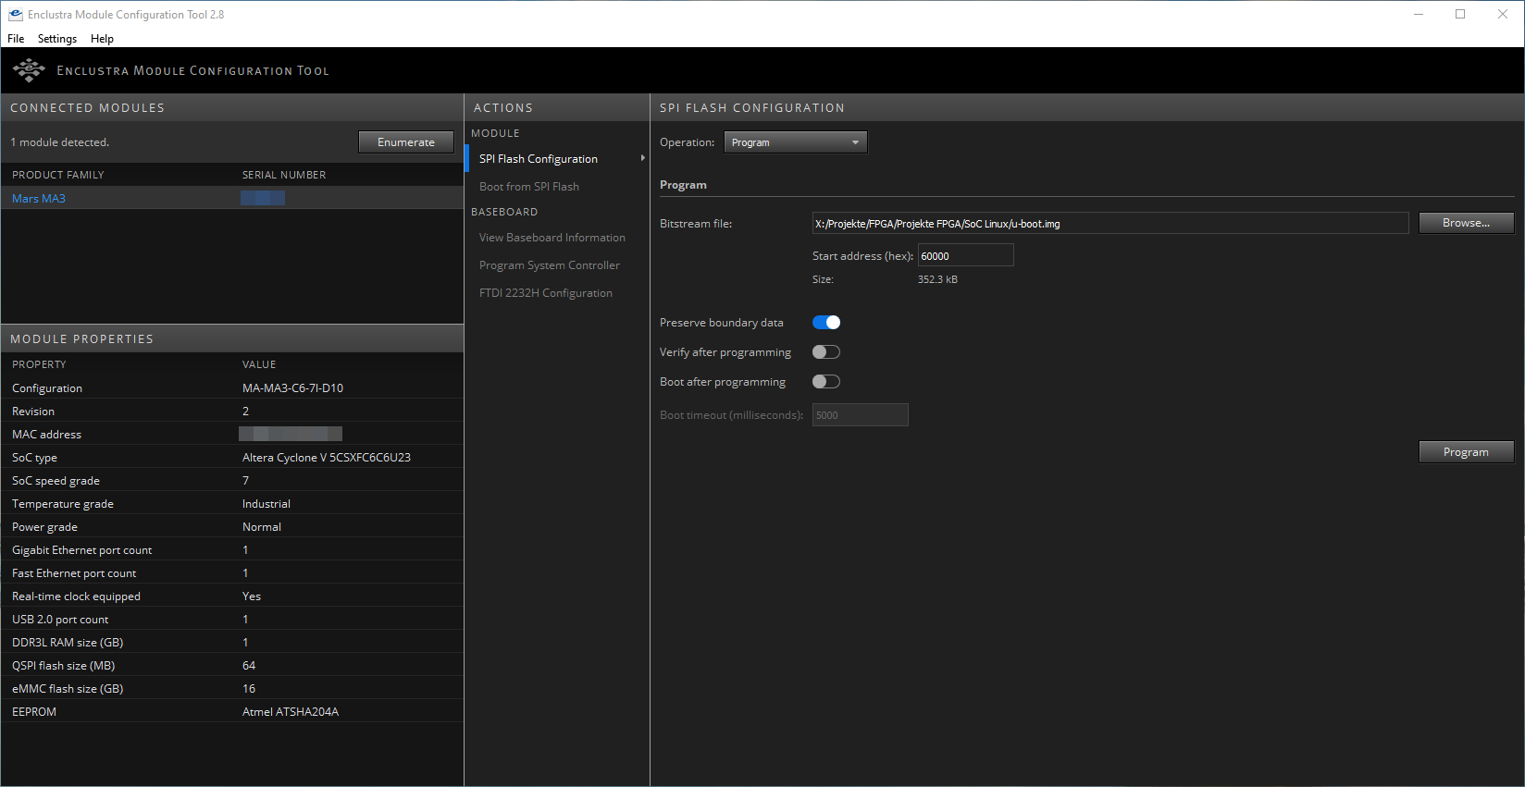Click the SoC speed grade label
1525x787 pixels.
56,481
